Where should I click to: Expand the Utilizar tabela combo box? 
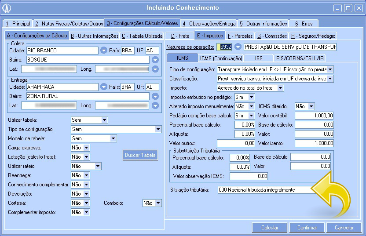(104, 120)
